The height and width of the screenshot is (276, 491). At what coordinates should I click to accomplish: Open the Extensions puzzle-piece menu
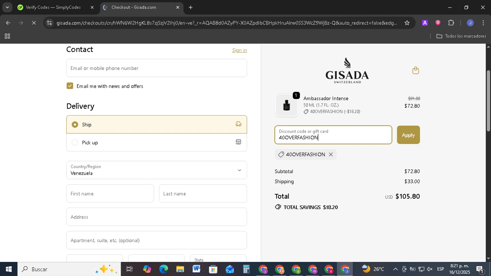coord(451,23)
